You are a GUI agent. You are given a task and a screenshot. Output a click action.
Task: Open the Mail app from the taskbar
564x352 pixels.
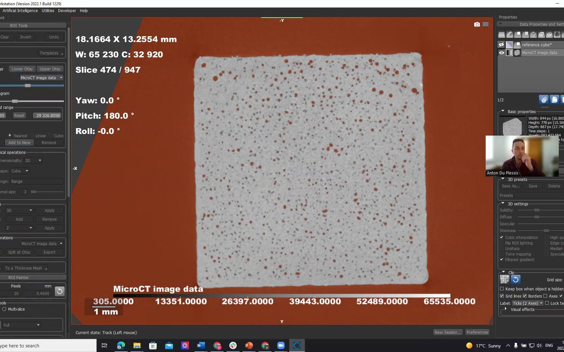coord(169,345)
